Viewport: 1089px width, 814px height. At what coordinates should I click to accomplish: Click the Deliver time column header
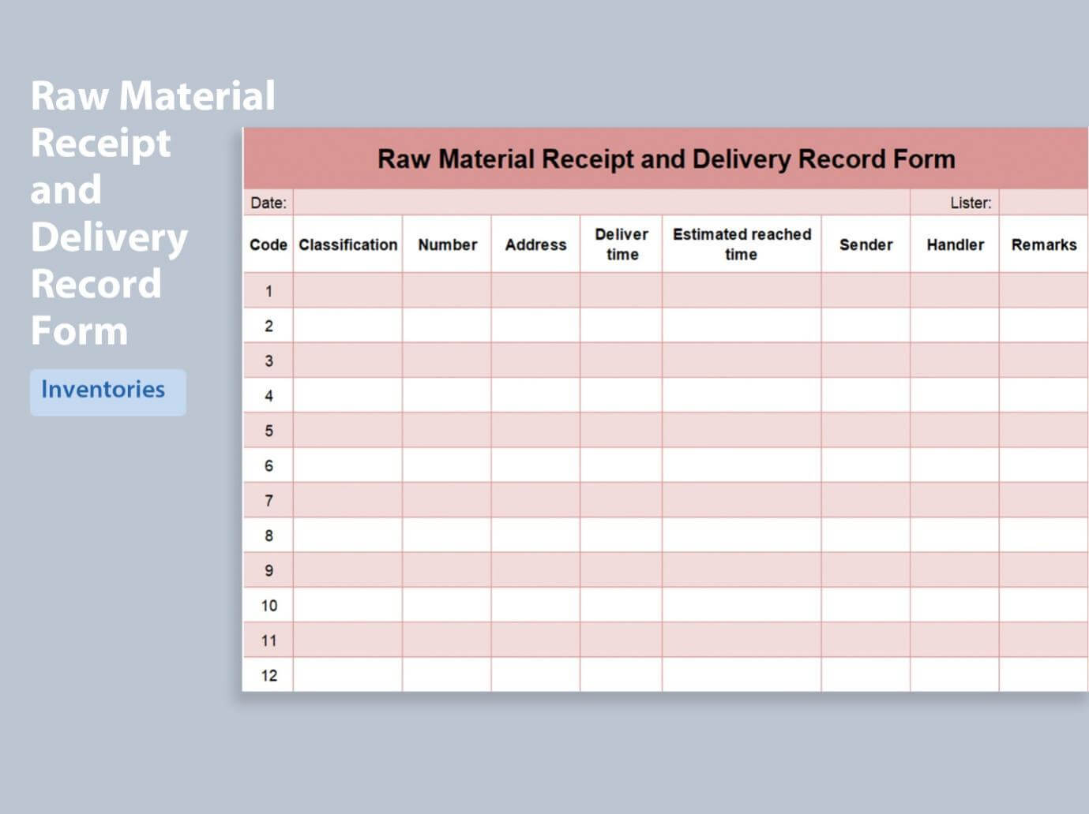(x=621, y=245)
